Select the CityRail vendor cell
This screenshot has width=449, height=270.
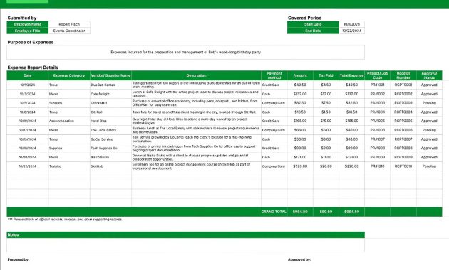click(110, 112)
